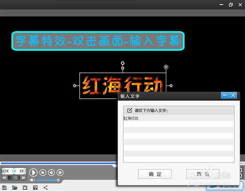Minimize the 输入文字 dialog

click(225, 95)
